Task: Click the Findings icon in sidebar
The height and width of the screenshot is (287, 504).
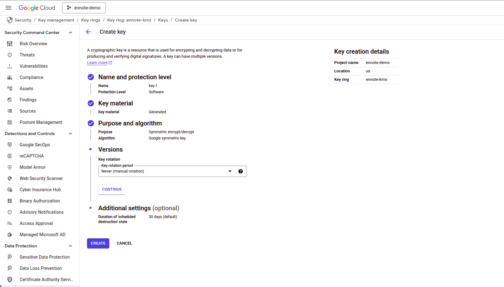Action: [x=10, y=100]
